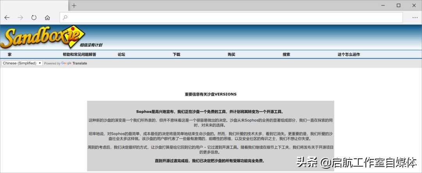Expand the Chinese (Simplified) language dropdown
The height and width of the screenshot is (173, 422).
click(x=22, y=63)
